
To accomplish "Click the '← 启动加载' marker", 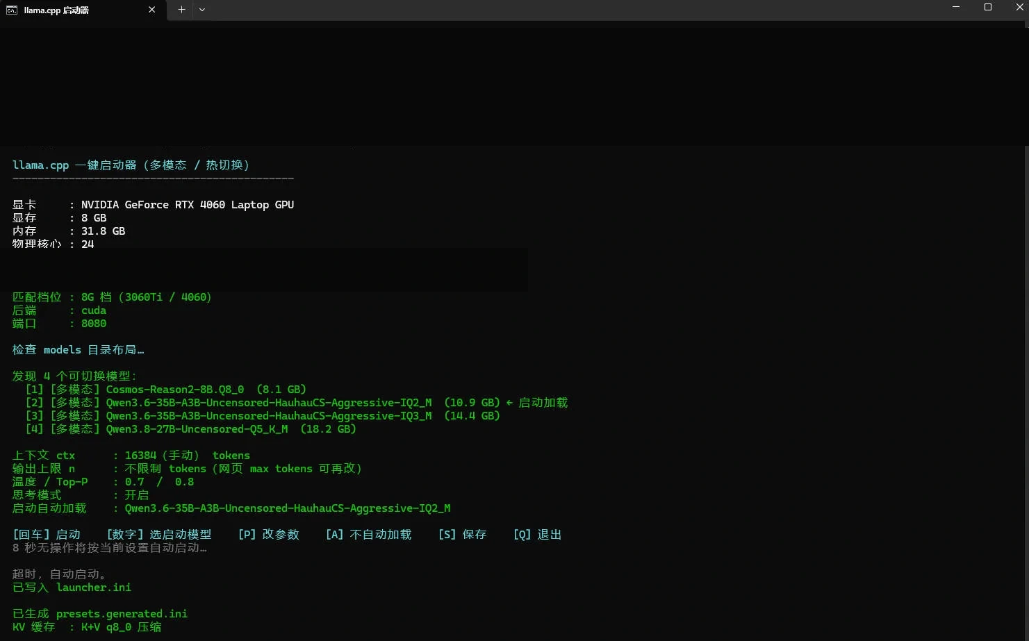I will [x=537, y=403].
